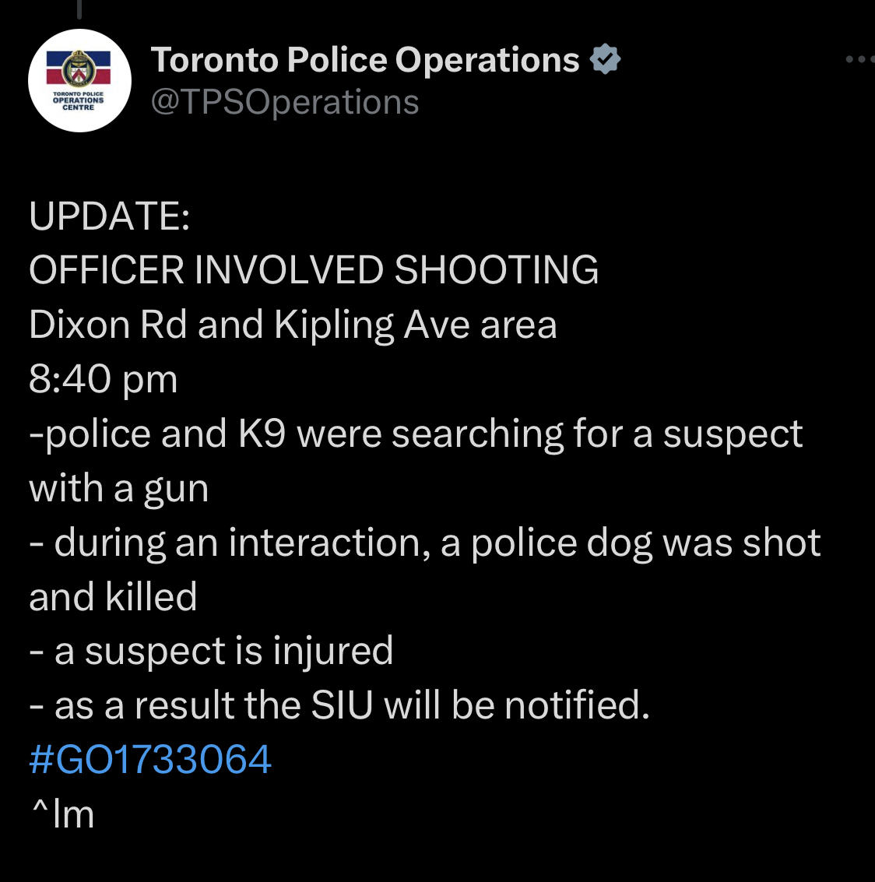Click the "SIU will be notified" line

pos(339,705)
